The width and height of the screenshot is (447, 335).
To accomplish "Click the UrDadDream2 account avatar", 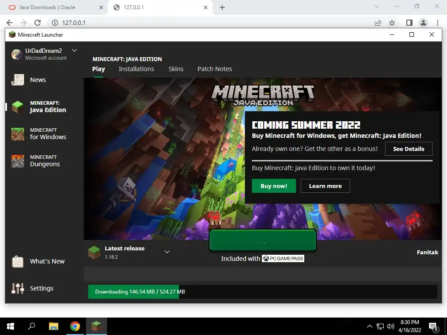I will point(17,54).
